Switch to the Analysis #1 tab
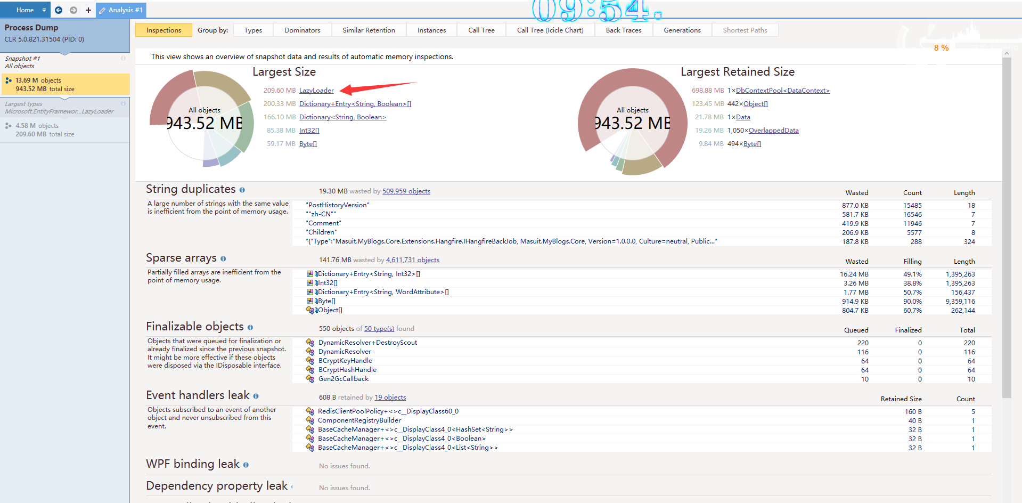Viewport: 1022px width, 503px height. (121, 10)
